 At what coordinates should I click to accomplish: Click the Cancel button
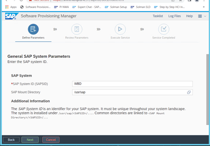[x=51, y=140]
